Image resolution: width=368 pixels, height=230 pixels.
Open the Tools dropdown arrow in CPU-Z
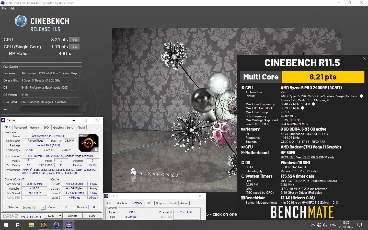(x=60, y=216)
